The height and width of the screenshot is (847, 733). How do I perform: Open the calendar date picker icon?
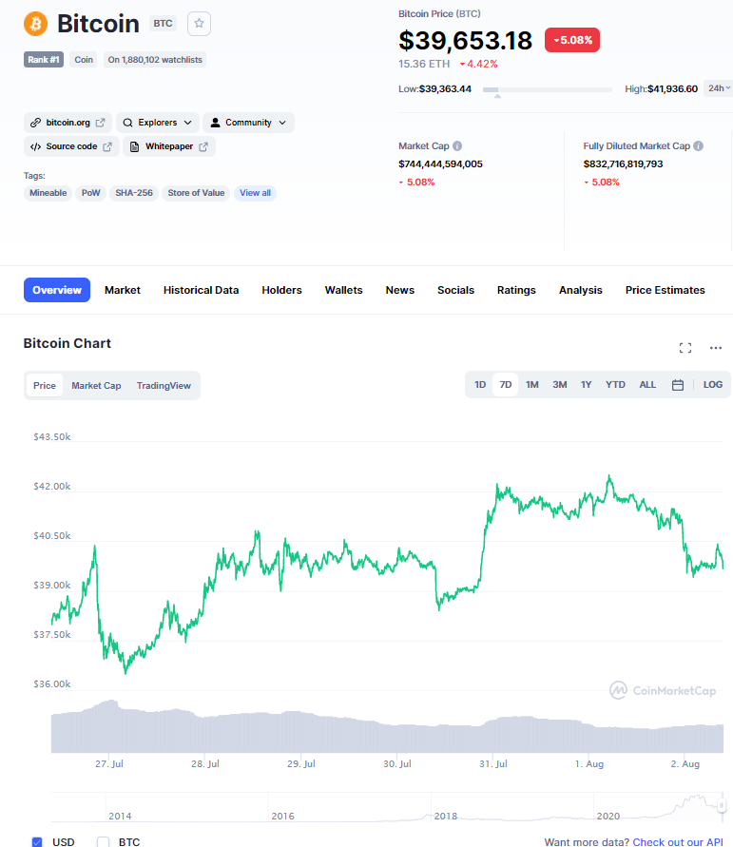(678, 385)
